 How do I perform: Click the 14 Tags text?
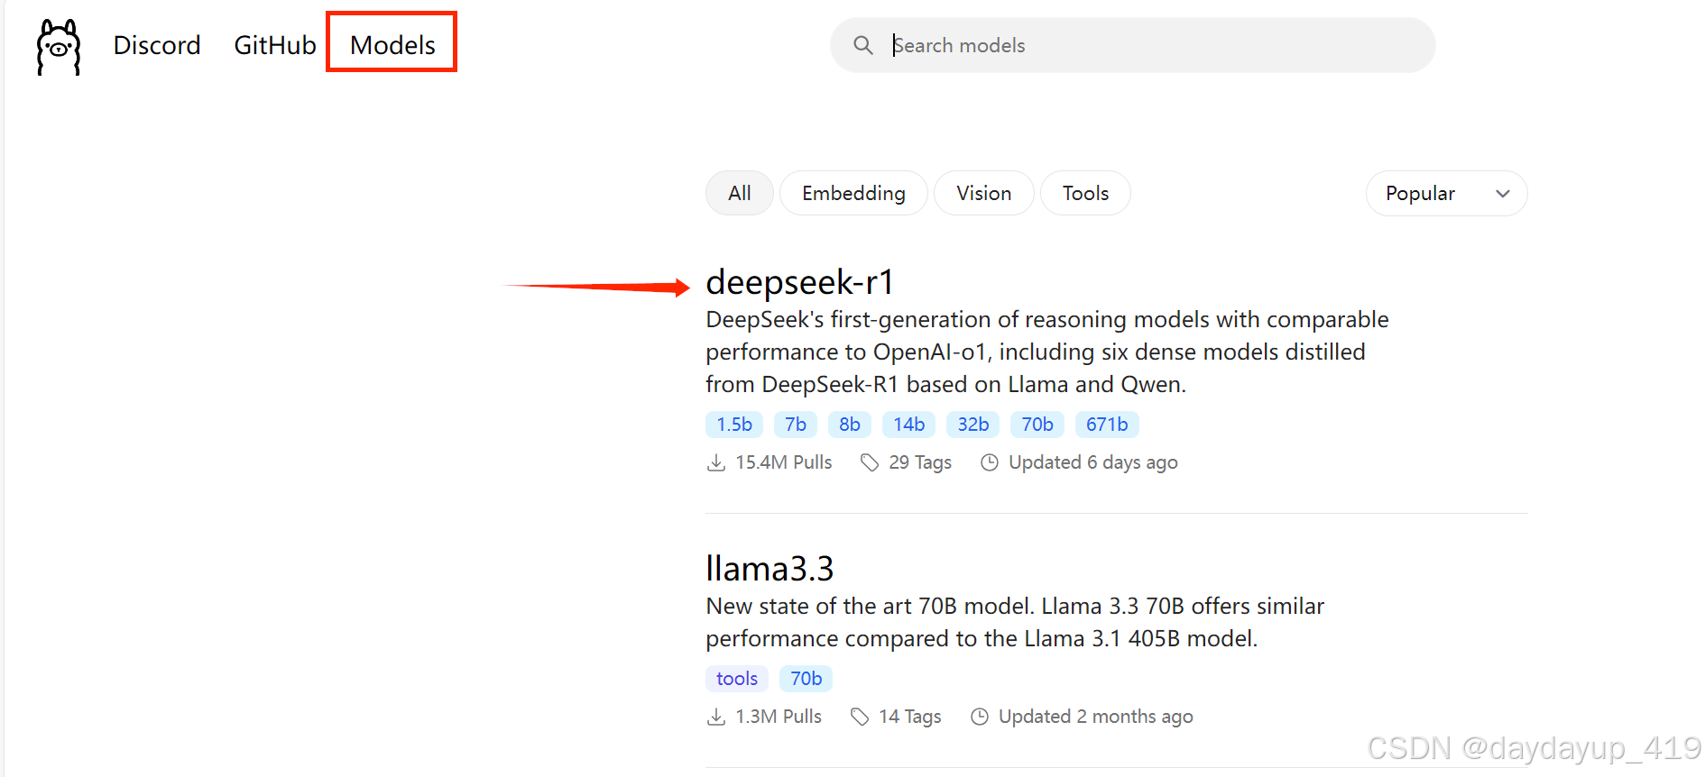[x=910, y=717]
